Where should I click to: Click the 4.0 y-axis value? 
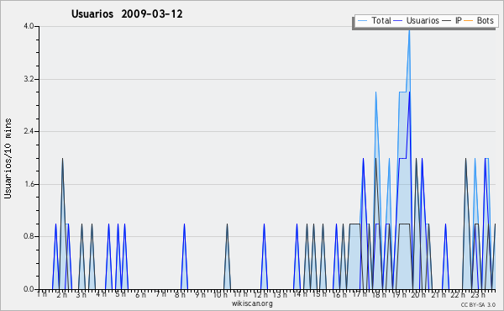click(x=29, y=26)
